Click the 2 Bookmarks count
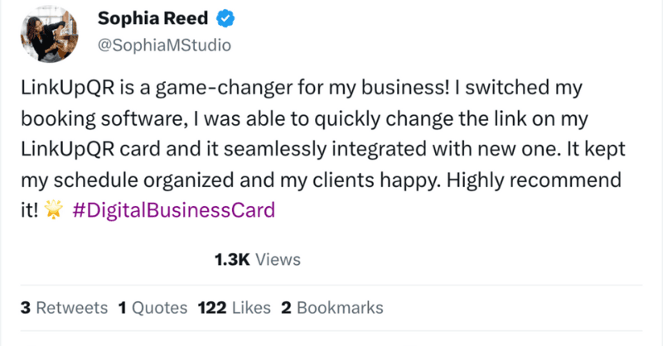 331,308
